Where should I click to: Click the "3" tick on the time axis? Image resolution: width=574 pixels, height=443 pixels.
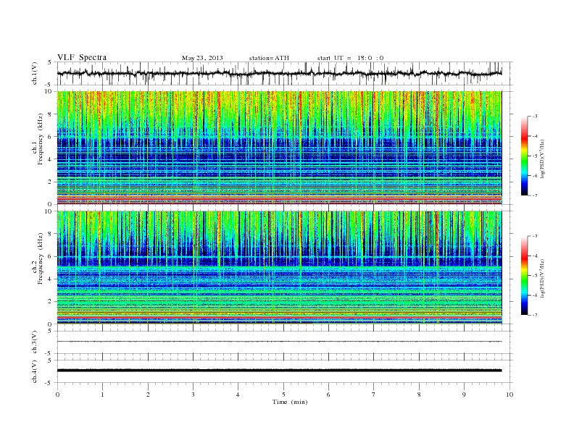tap(193, 395)
